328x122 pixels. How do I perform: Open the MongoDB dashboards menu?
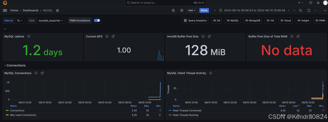point(253,21)
